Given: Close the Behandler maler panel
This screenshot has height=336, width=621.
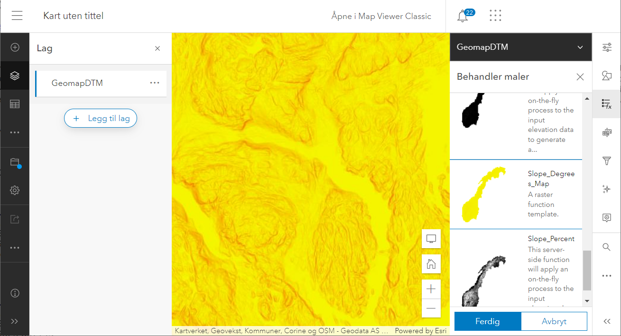Looking at the screenshot, I should click(580, 77).
